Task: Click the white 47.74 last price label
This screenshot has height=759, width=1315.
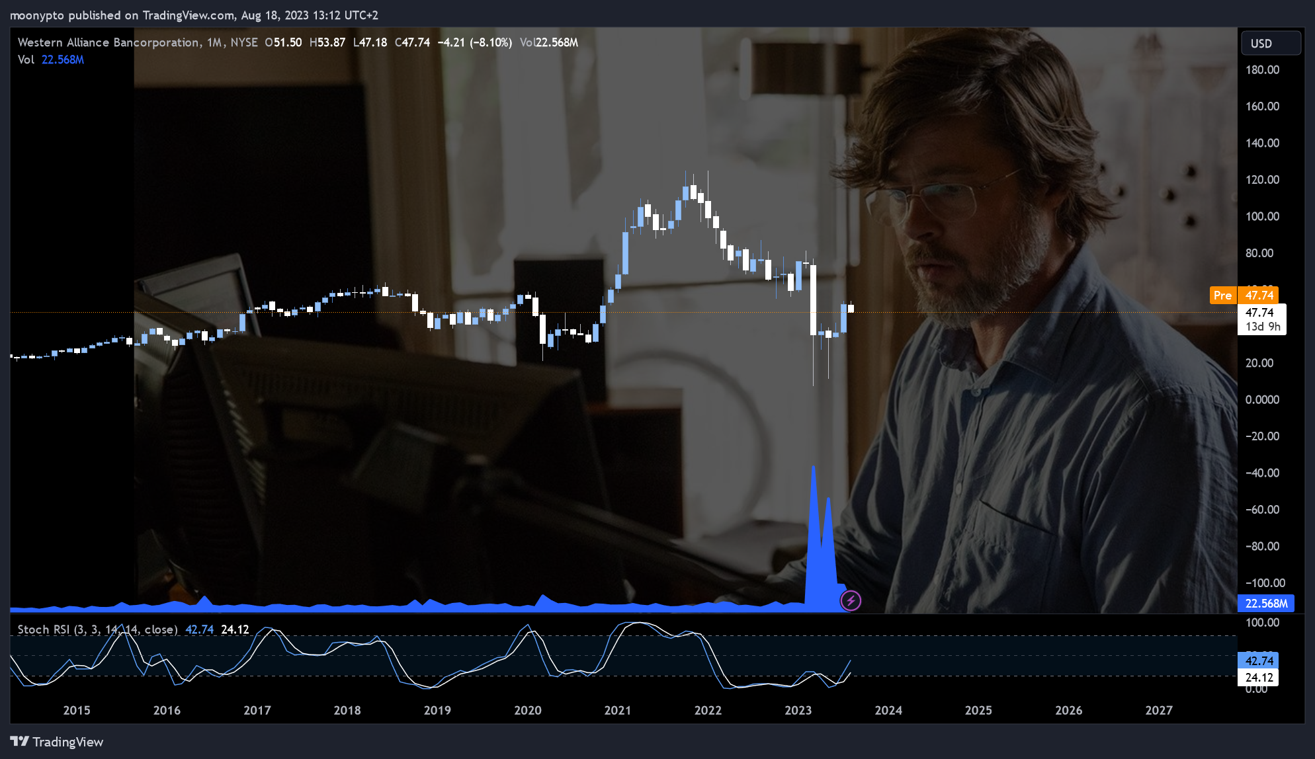Action: click(x=1259, y=312)
